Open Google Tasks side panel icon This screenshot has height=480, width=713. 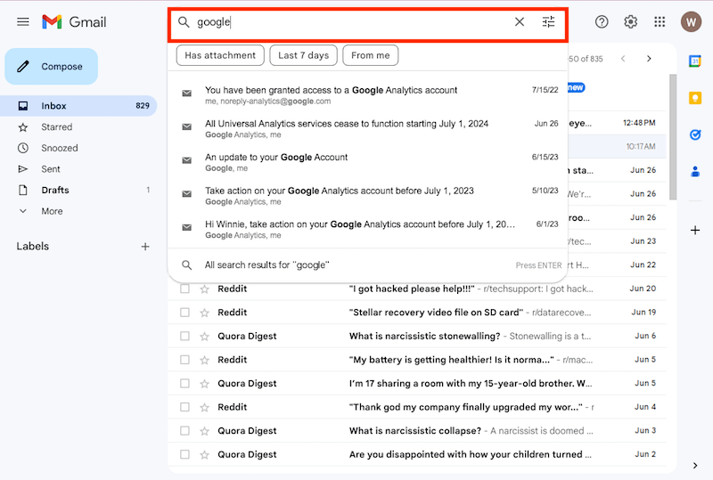[x=695, y=134]
